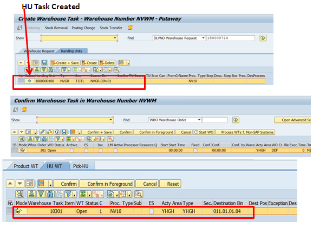Select the HU WT tab

coord(54,166)
